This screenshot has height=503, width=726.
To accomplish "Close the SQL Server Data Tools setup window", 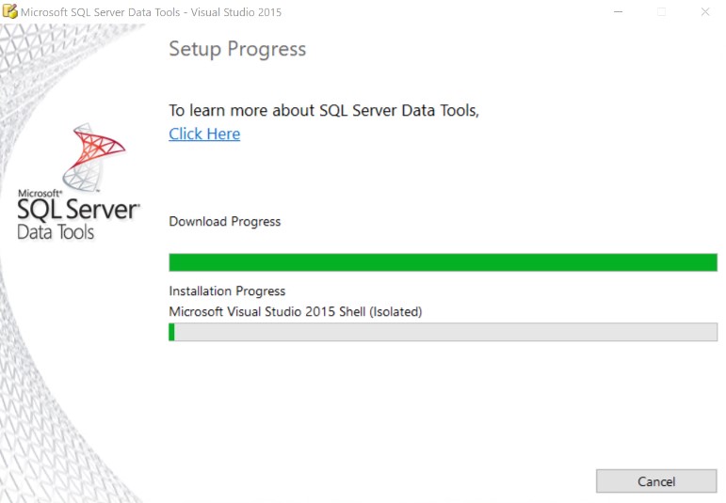I will [x=704, y=12].
